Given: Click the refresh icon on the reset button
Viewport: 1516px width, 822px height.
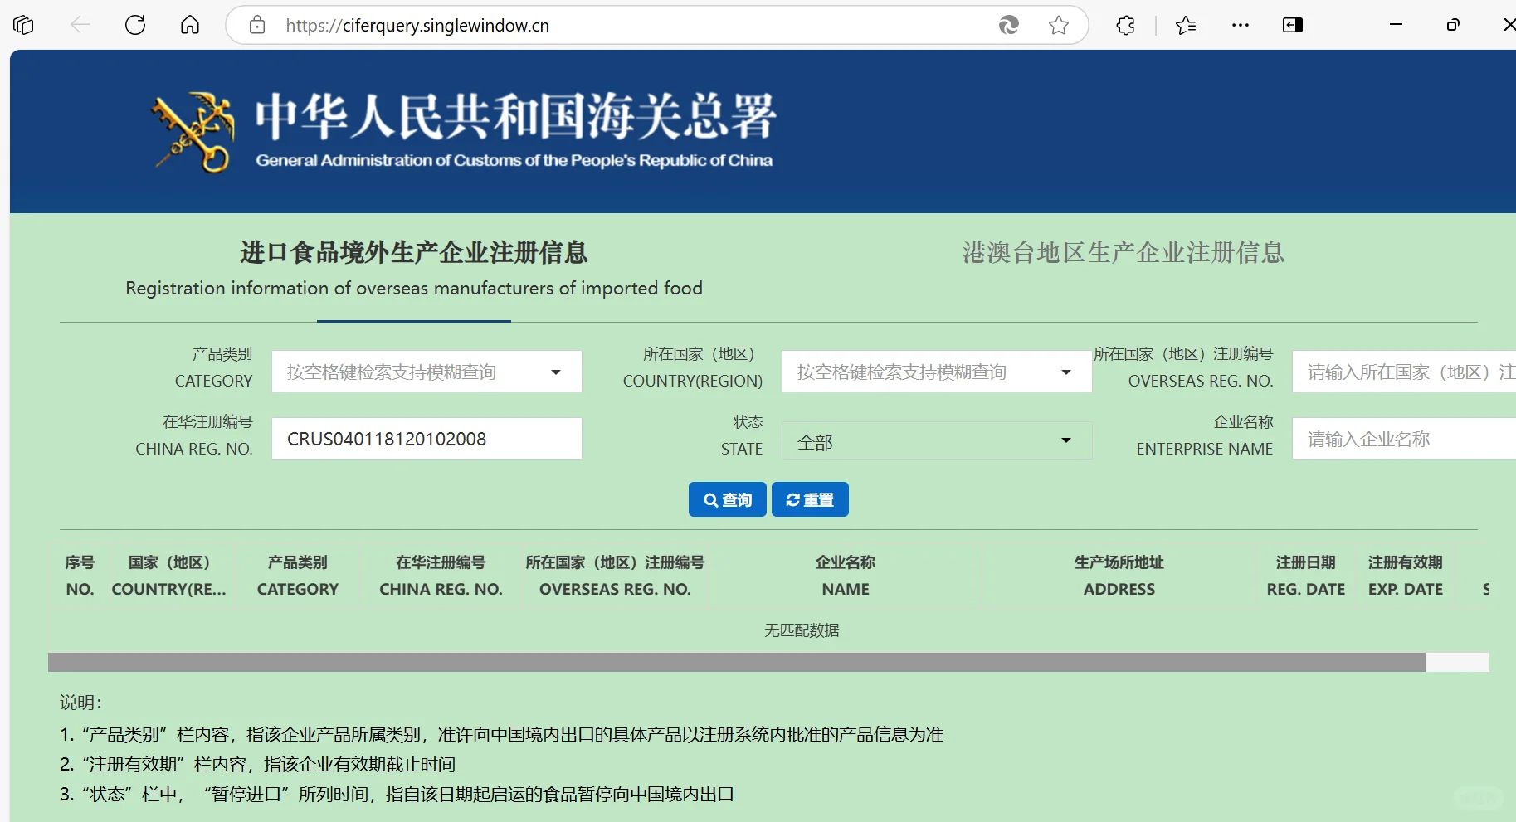Looking at the screenshot, I should click(x=792, y=499).
